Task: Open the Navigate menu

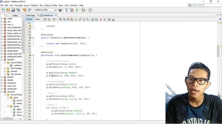Action: [x=19, y=6]
